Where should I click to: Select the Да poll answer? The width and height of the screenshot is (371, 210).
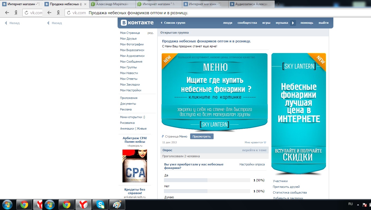pos(166,175)
